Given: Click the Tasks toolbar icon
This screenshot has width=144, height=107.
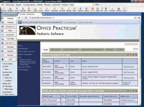Looking at the screenshot, I should point(29,9).
